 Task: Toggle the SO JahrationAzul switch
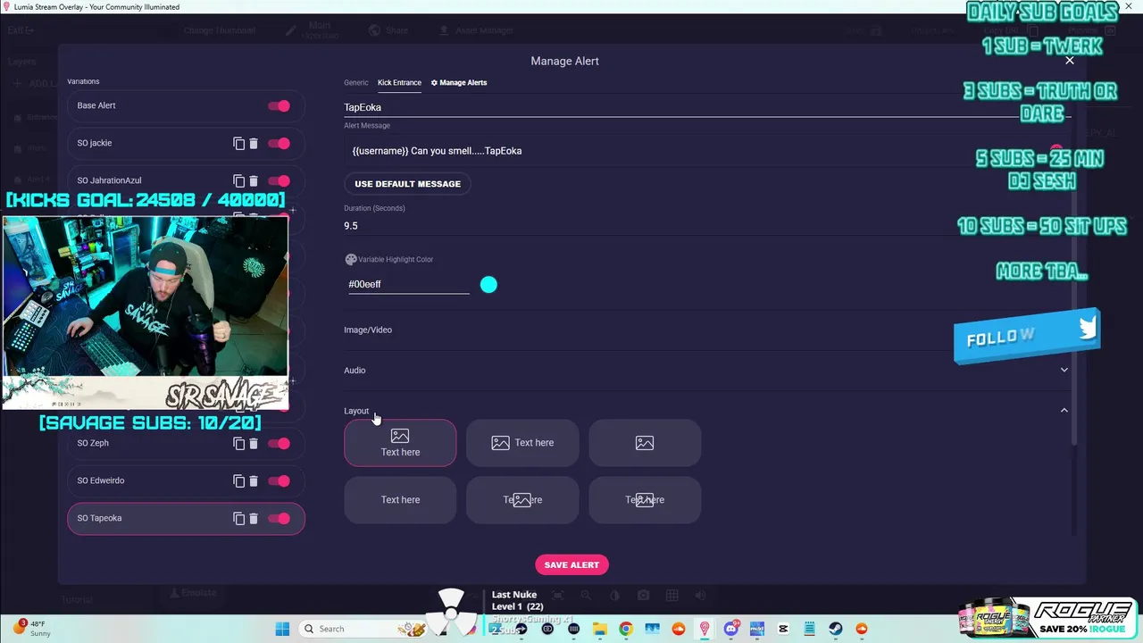[x=279, y=180]
